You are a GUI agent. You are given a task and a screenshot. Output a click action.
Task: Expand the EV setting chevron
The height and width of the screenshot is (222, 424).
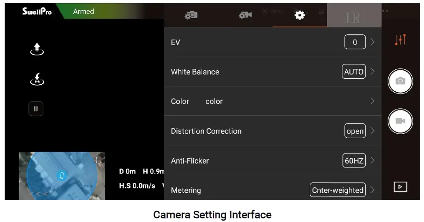[x=372, y=42]
